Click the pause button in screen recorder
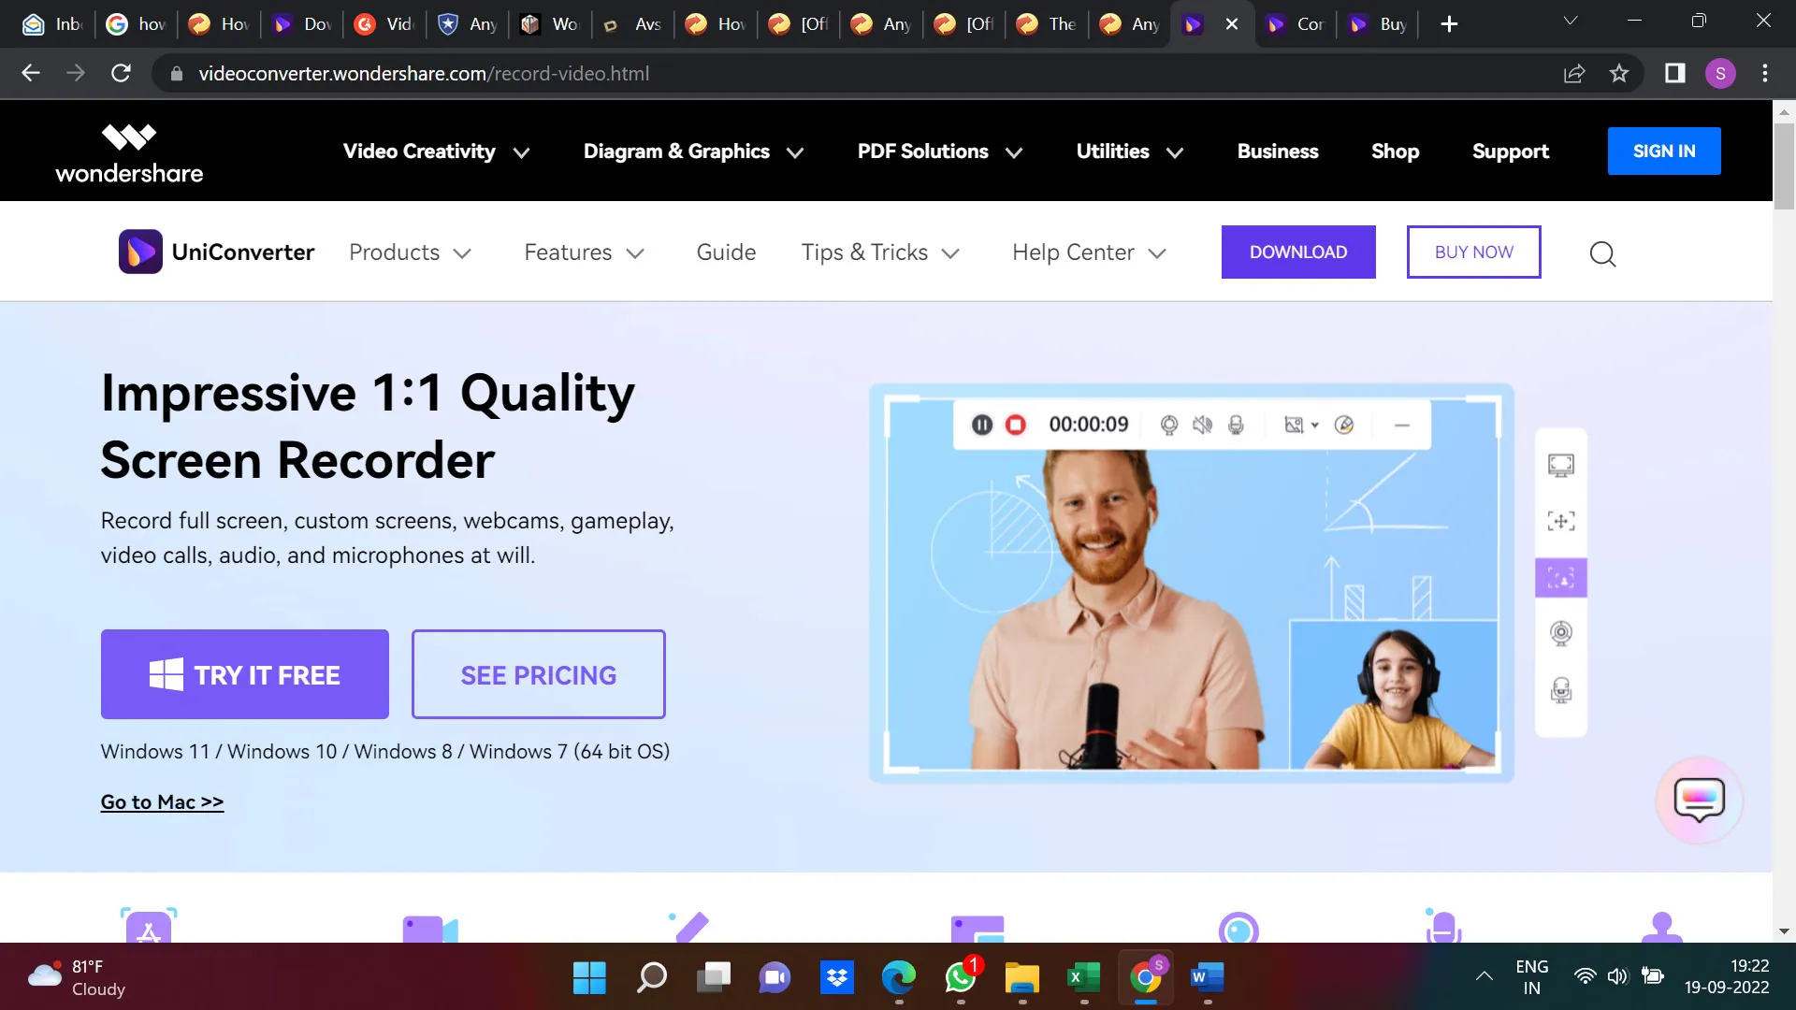 coord(982,425)
